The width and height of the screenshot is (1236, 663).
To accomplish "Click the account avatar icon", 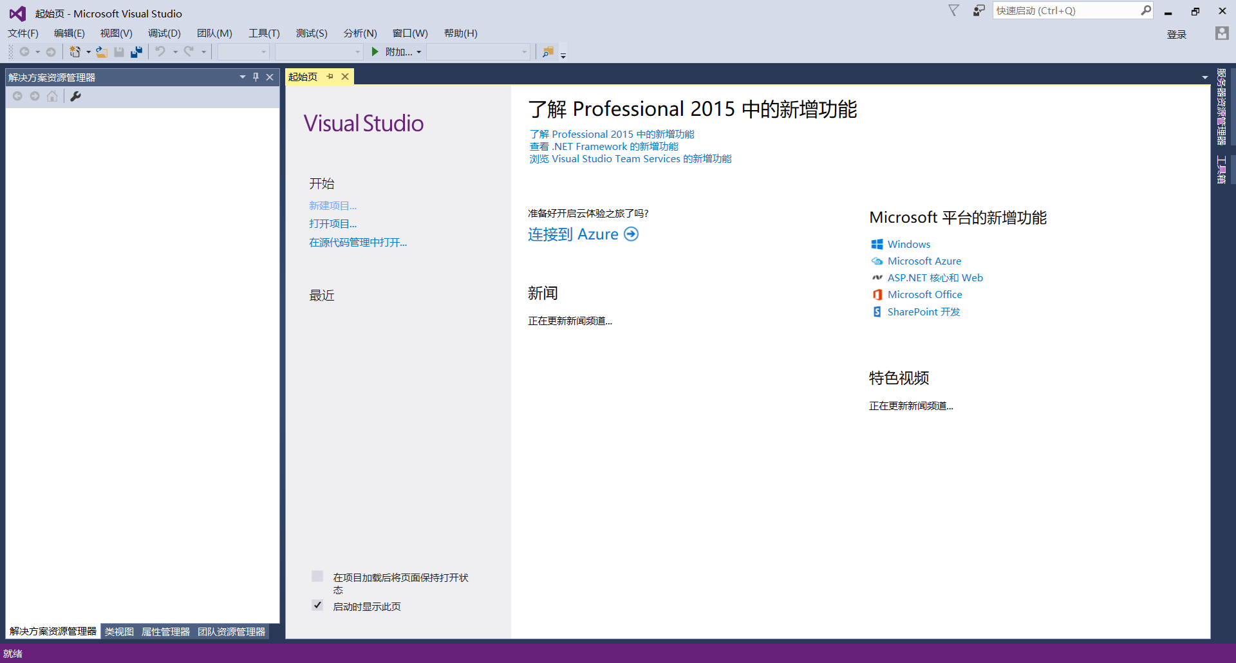I will pyautogui.click(x=1222, y=33).
